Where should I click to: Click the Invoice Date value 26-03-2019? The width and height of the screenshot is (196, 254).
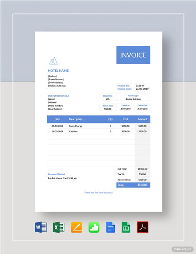coord(142,89)
